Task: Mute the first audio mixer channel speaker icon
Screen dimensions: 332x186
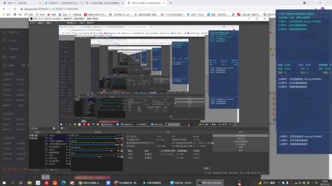Action: (x=119, y=138)
